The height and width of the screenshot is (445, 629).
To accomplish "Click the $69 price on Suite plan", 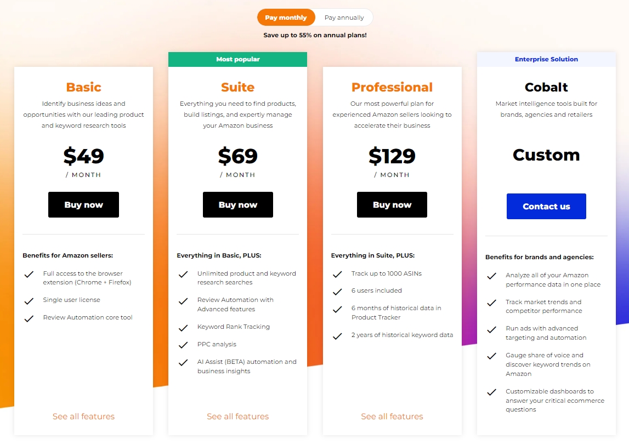I will pos(237,156).
